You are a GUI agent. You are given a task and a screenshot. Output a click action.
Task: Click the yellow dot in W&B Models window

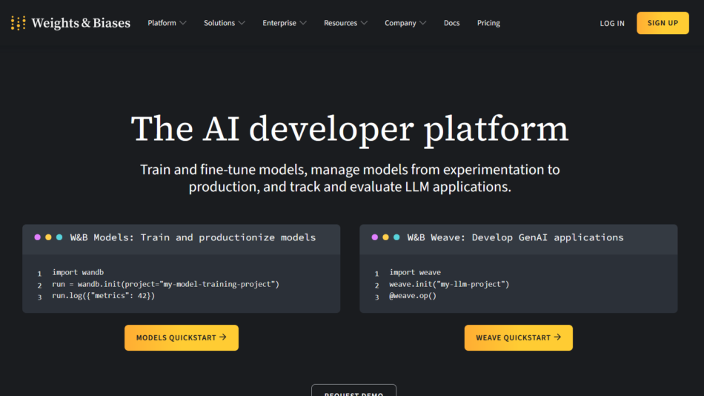[x=48, y=237]
